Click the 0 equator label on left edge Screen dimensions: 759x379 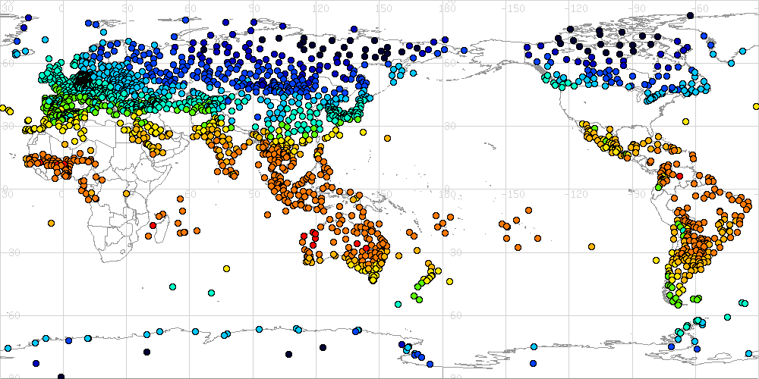pyautogui.click(x=6, y=189)
